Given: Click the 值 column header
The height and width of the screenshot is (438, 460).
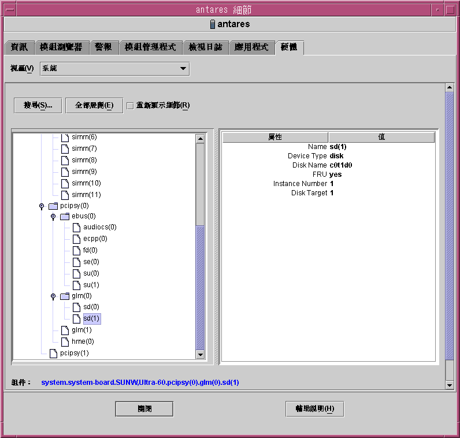Looking at the screenshot, I should pos(381,137).
